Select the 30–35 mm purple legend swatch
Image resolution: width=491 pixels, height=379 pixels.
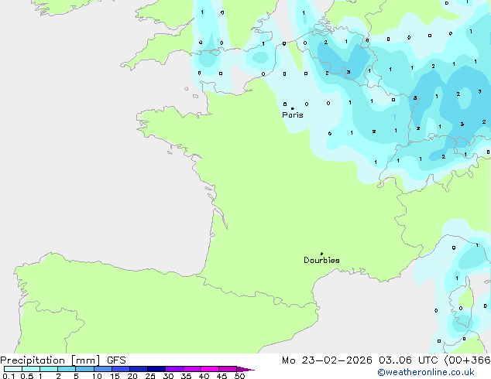[174, 369]
